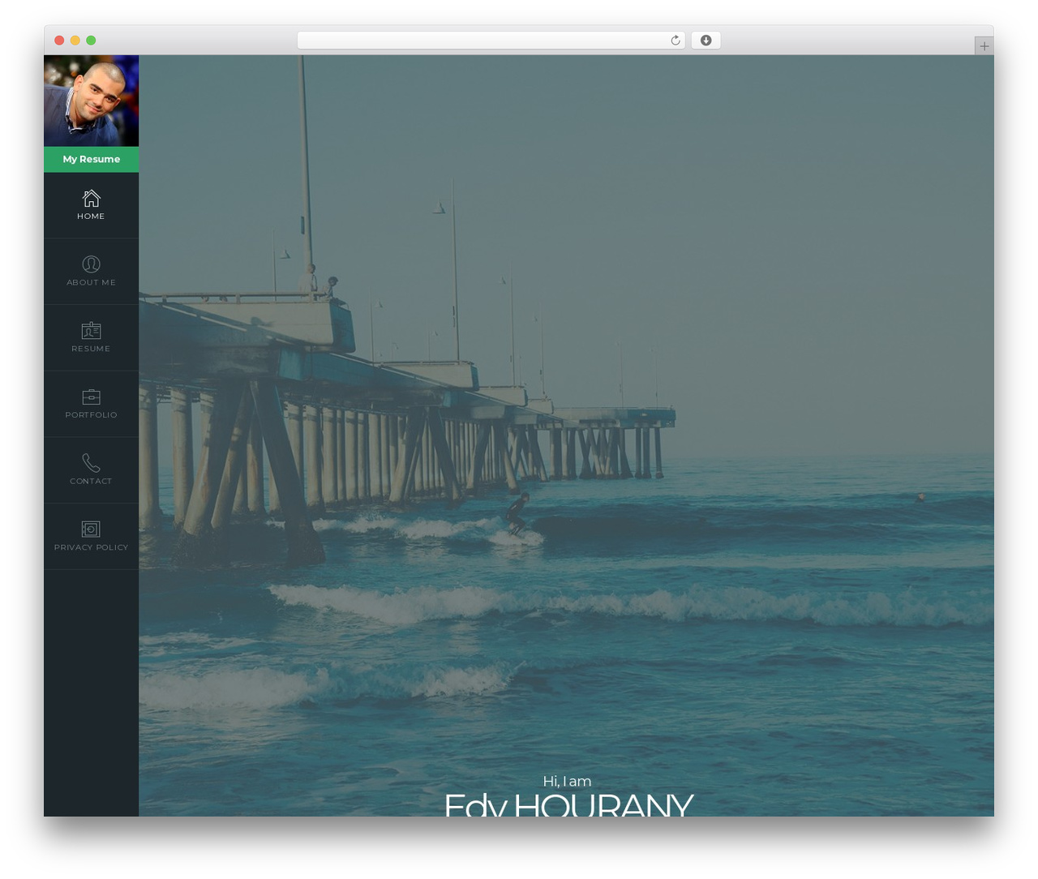The height and width of the screenshot is (879, 1038).
Task: Minimize the window with the yellow button
Action: (75, 41)
